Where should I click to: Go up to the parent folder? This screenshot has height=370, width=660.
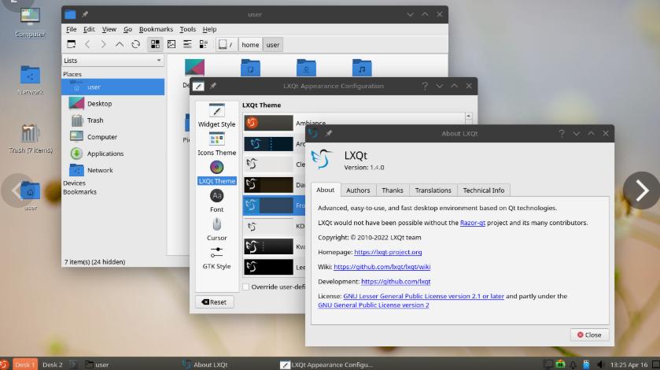(x=120, y=44)
